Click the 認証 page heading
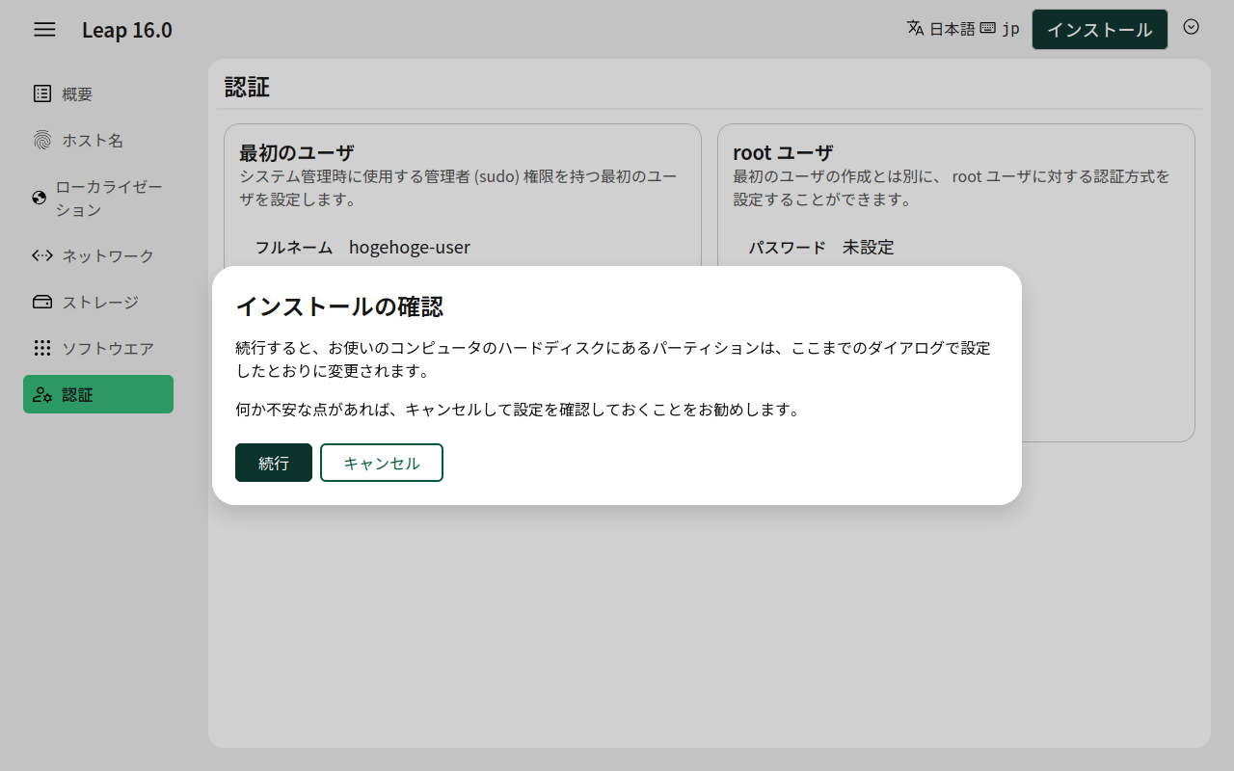This screenshot has height=771, width=1234. point(247,87)
